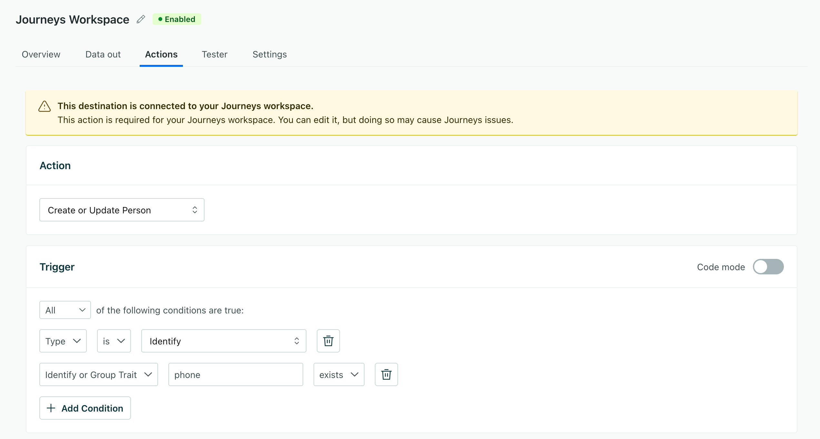Open the Identify event type selector
Screen dimensions: 820x439
[224, 341]
